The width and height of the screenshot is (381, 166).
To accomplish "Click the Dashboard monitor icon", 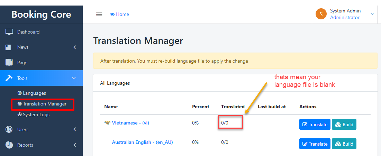I will click(9, 32).
